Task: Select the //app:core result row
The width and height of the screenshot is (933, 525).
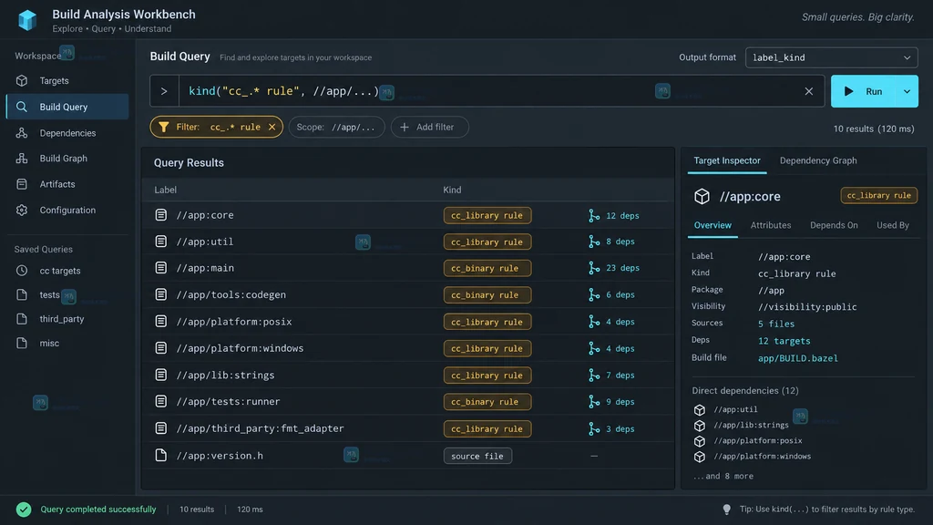Action: point(408,215)
